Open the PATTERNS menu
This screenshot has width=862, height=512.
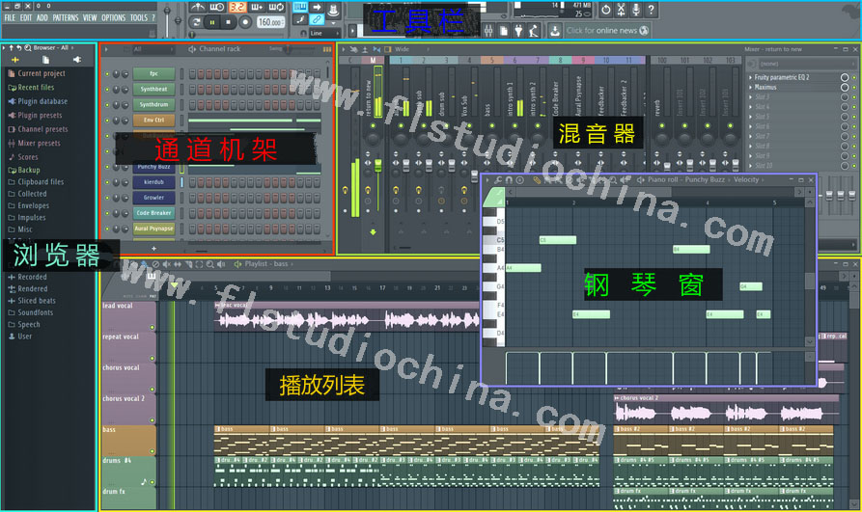66,18
